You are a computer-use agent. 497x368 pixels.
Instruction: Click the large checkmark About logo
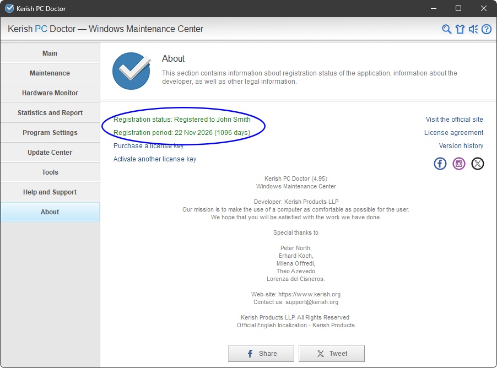pos(131,71)
